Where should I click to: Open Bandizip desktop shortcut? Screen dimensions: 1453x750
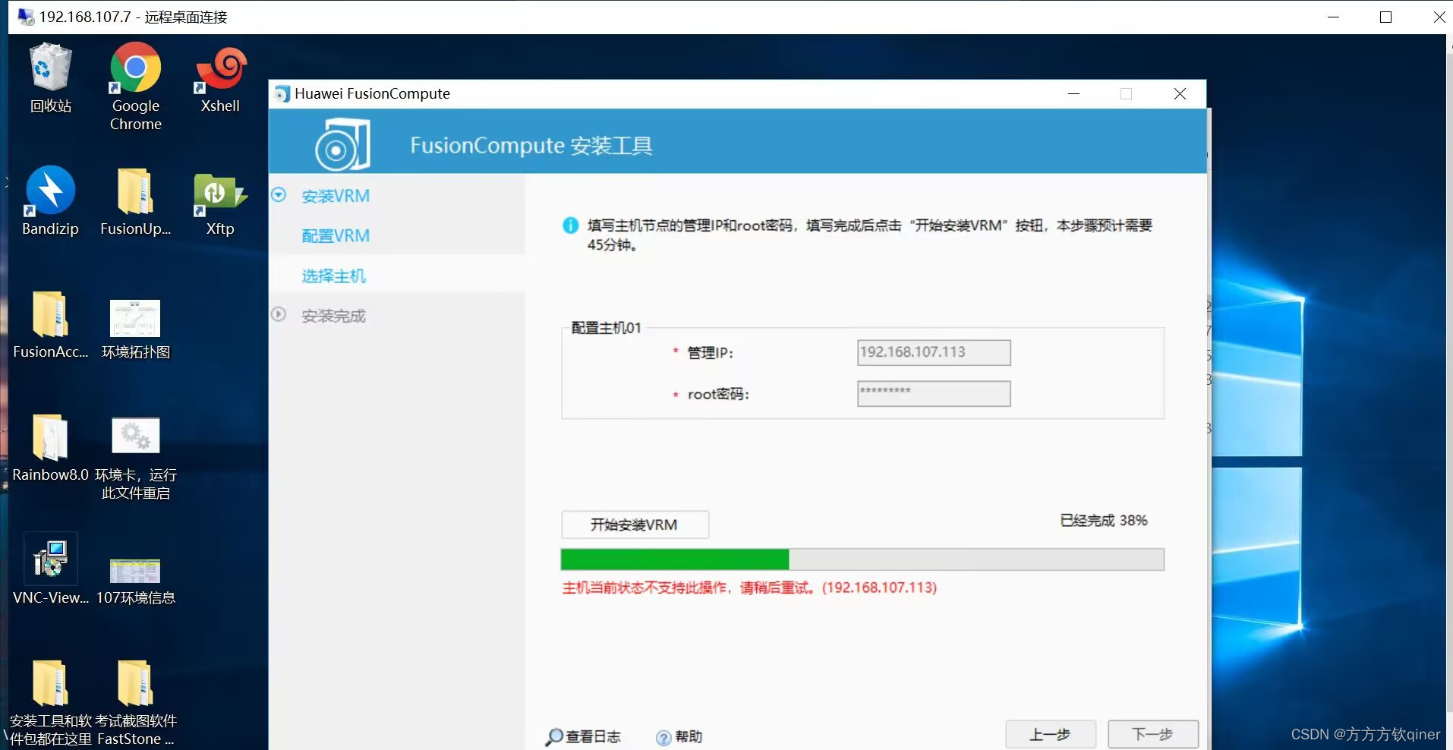tap(50, 200)
